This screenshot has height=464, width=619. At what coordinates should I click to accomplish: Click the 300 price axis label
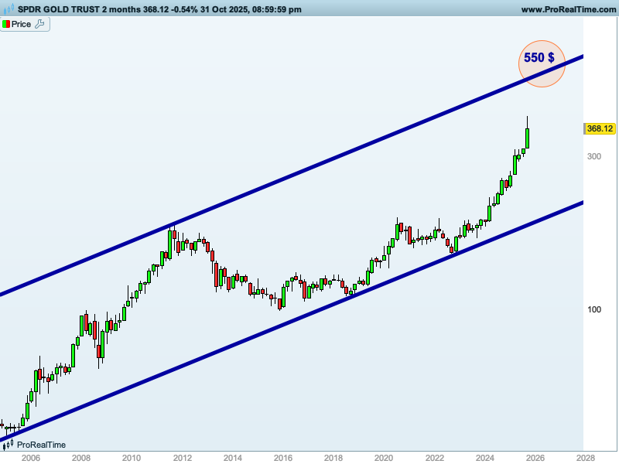594,156
